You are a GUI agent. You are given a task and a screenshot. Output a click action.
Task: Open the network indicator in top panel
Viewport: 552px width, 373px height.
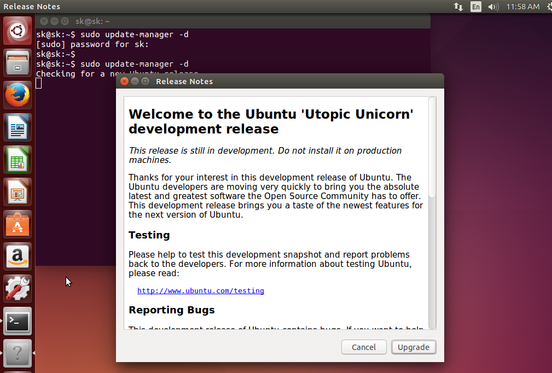458,7
